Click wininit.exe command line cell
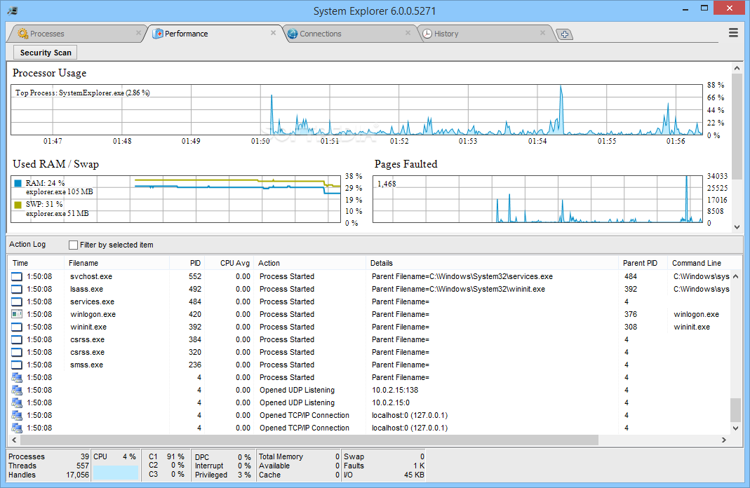 [692, 327]
